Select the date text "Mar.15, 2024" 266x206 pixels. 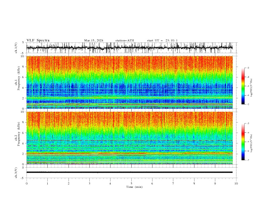click(x=94, y=40)
